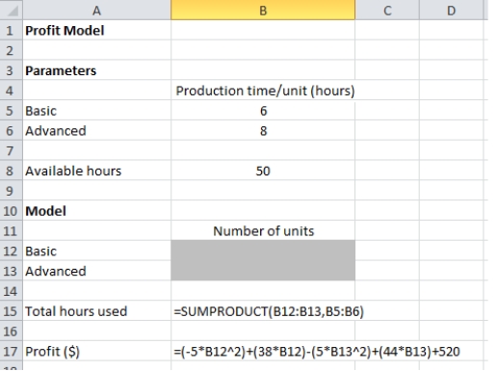Select row 15 header

tap(12, 311)
